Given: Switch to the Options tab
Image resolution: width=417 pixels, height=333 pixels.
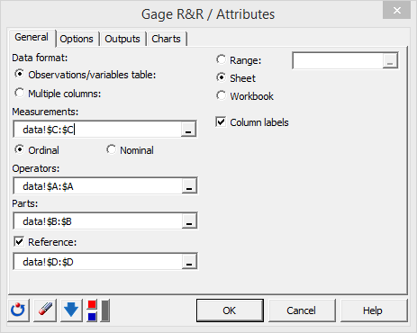Looking at the screenshot, I should pyautogui.click(x=77, y=39).
